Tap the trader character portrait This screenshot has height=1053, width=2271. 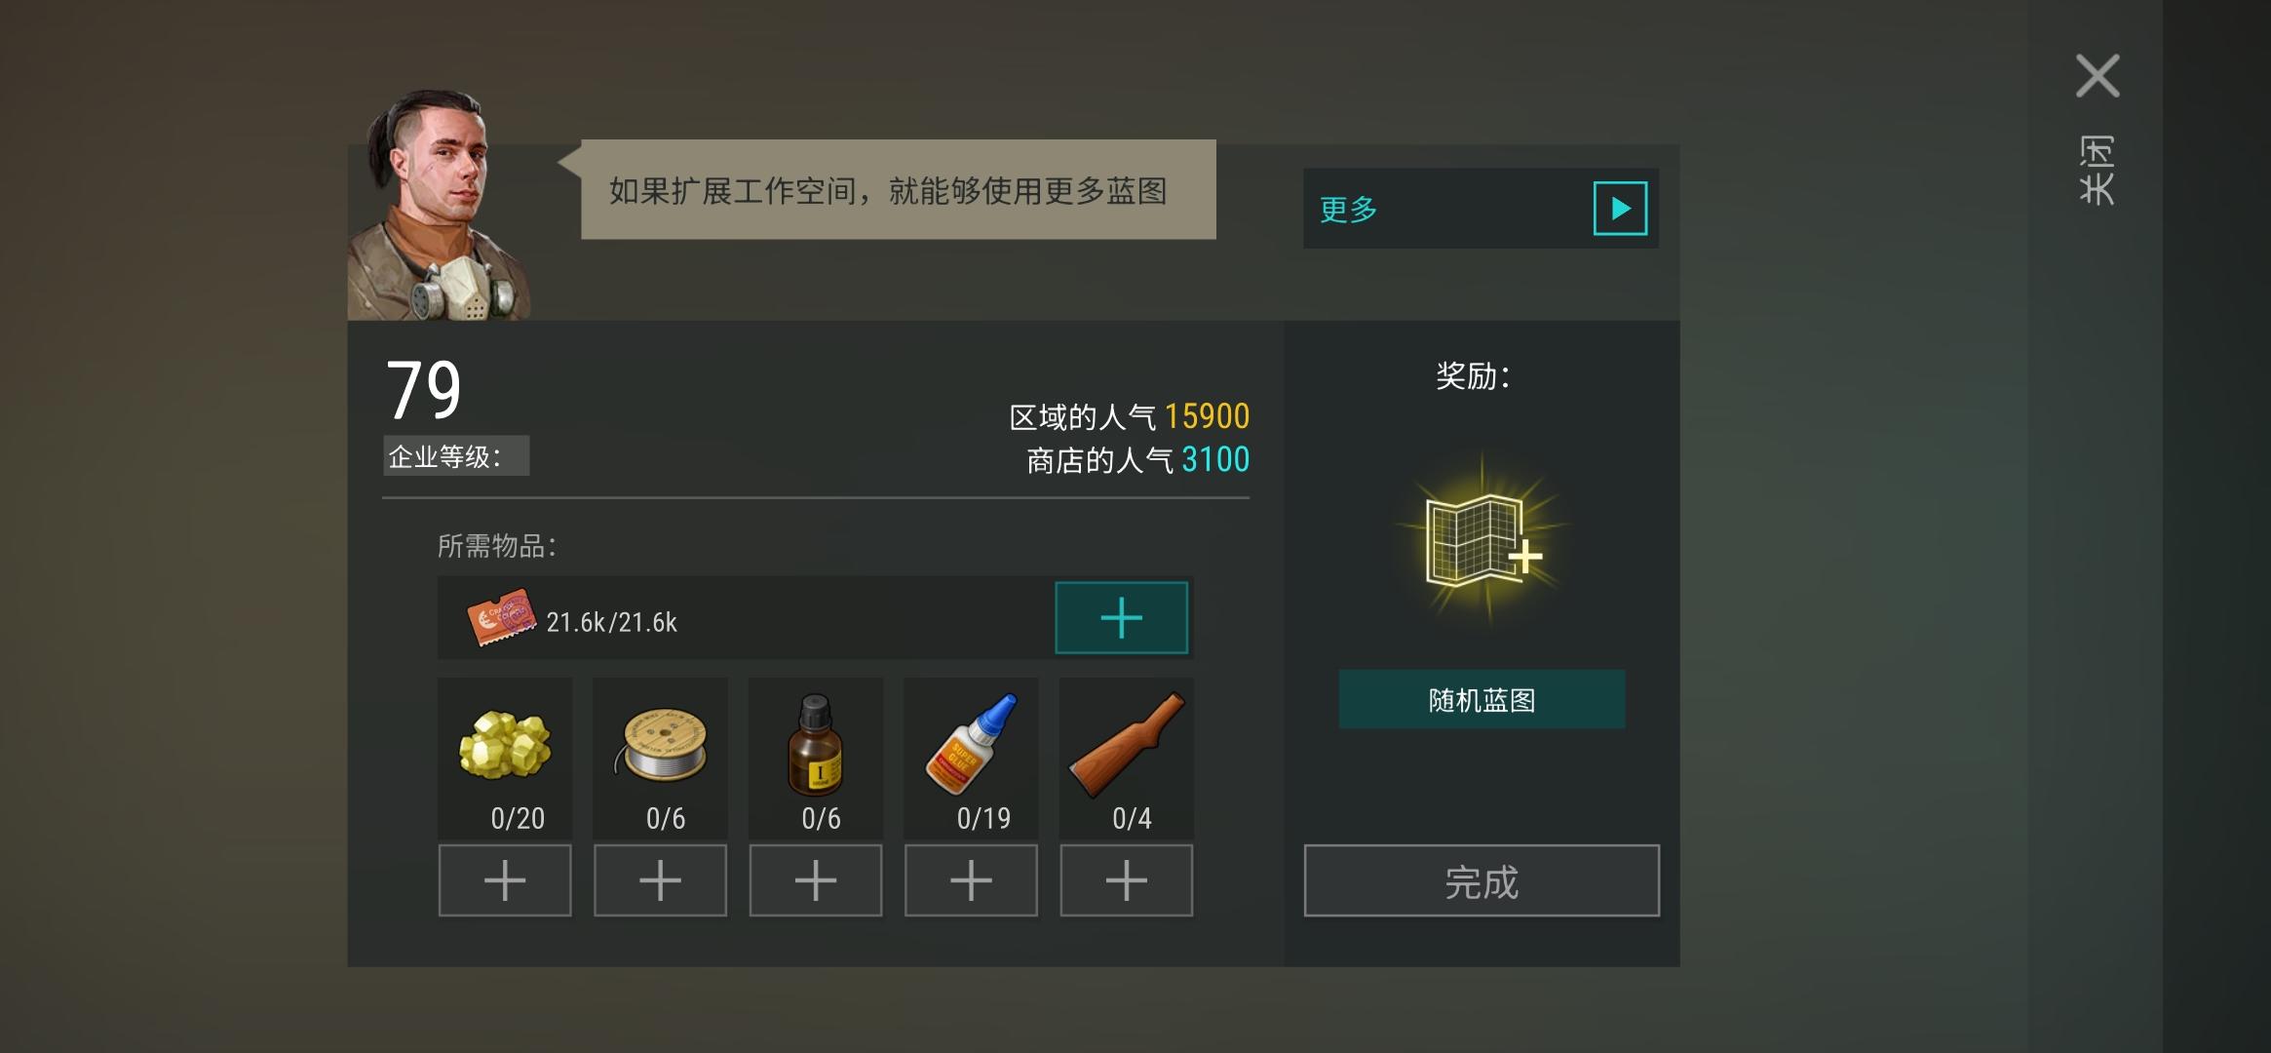click(440, 207)
